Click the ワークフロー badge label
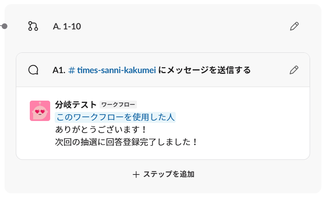 pyautogui.click(x=118, y=105)
